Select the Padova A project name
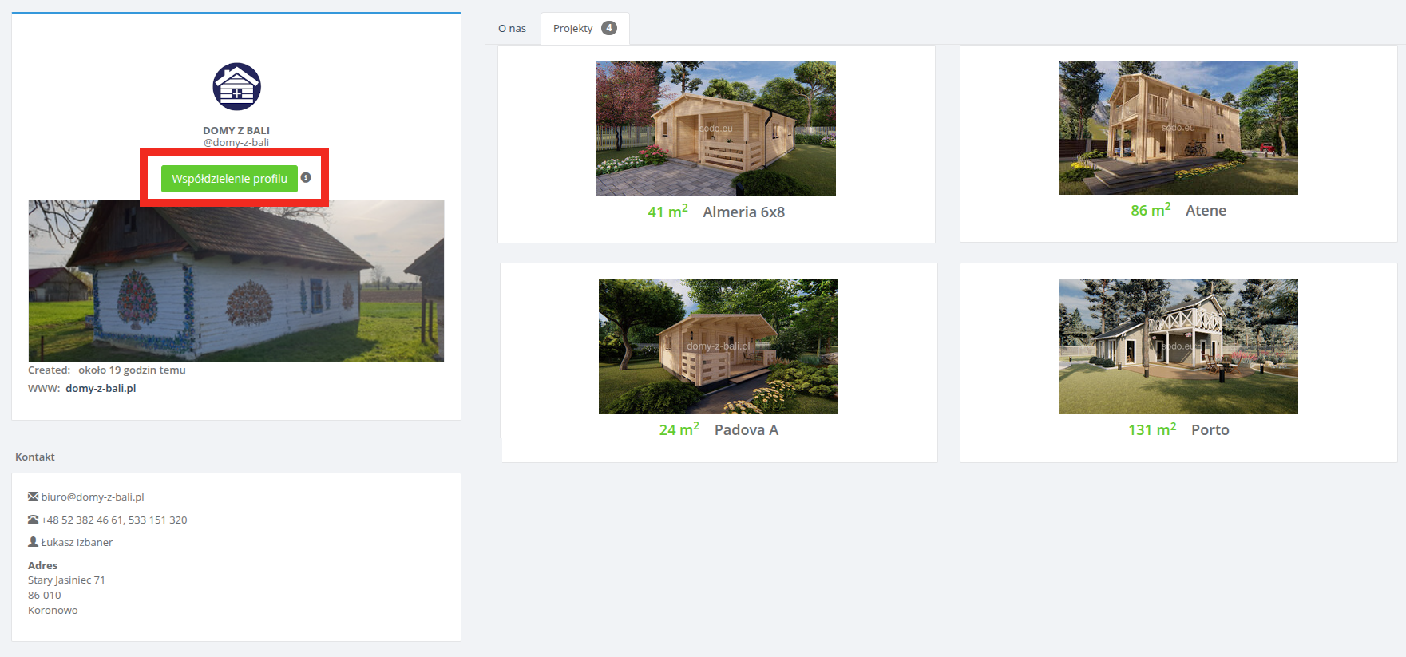This screenshot has width=1406, height=657. [746, 430]
